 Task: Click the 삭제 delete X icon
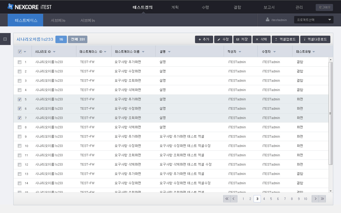257,39
